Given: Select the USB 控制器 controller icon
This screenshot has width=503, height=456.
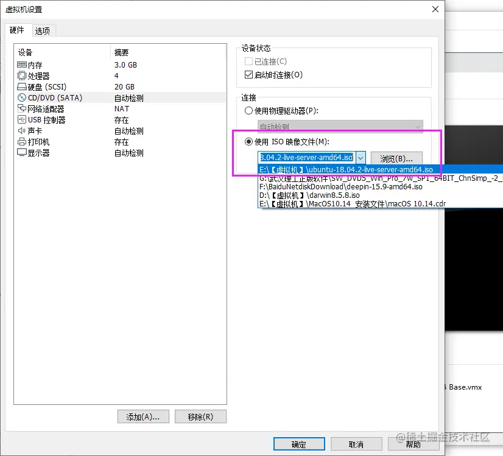Looking at the screenshot, I should [x=23, y=119].
